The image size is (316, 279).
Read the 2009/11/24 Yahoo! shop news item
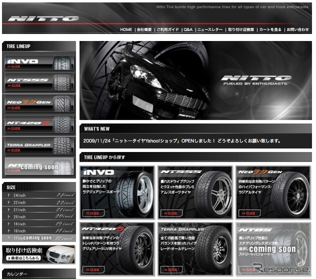[x=182, y=140]
